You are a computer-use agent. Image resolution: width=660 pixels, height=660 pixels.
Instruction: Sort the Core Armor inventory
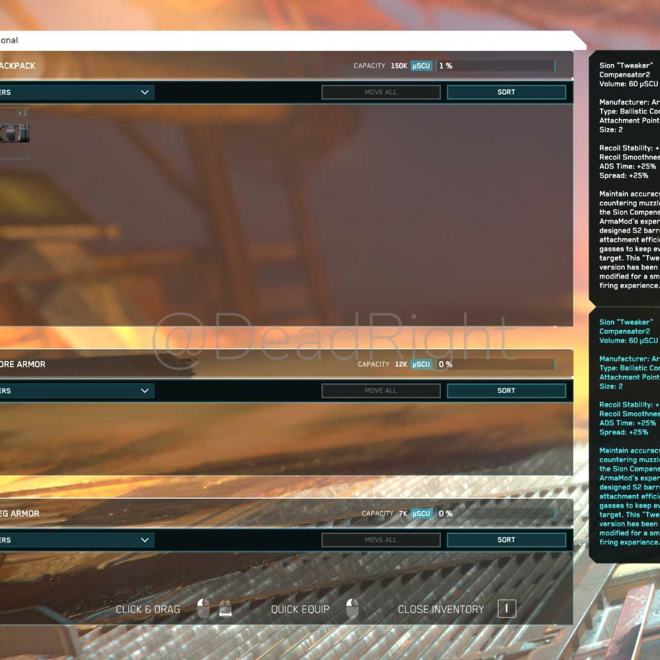point(506,391)
